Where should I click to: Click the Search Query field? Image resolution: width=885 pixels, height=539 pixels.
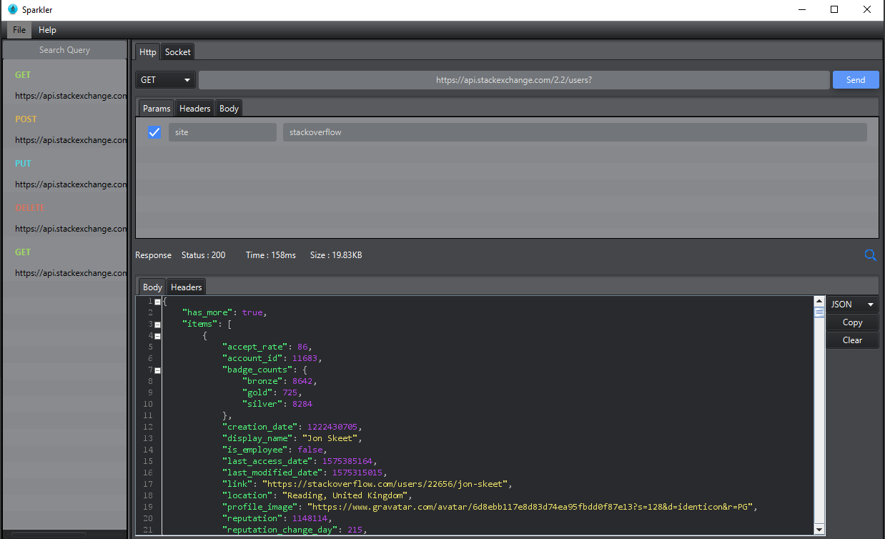64,50
